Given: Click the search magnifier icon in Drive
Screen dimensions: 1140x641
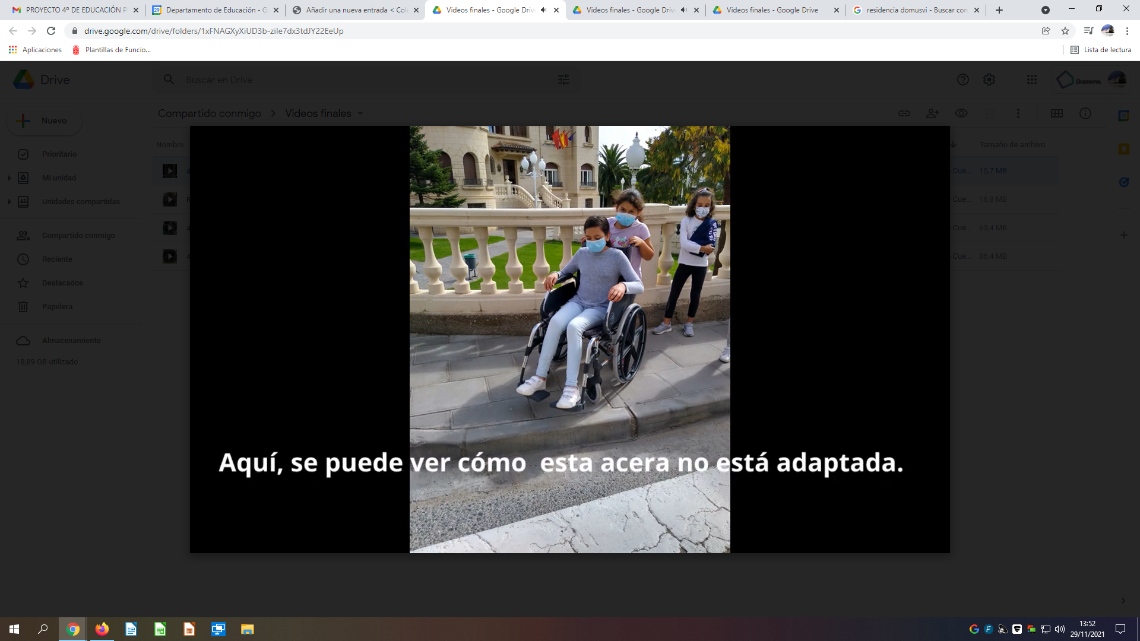Looking at the screenshot, I should pos(169,80).
